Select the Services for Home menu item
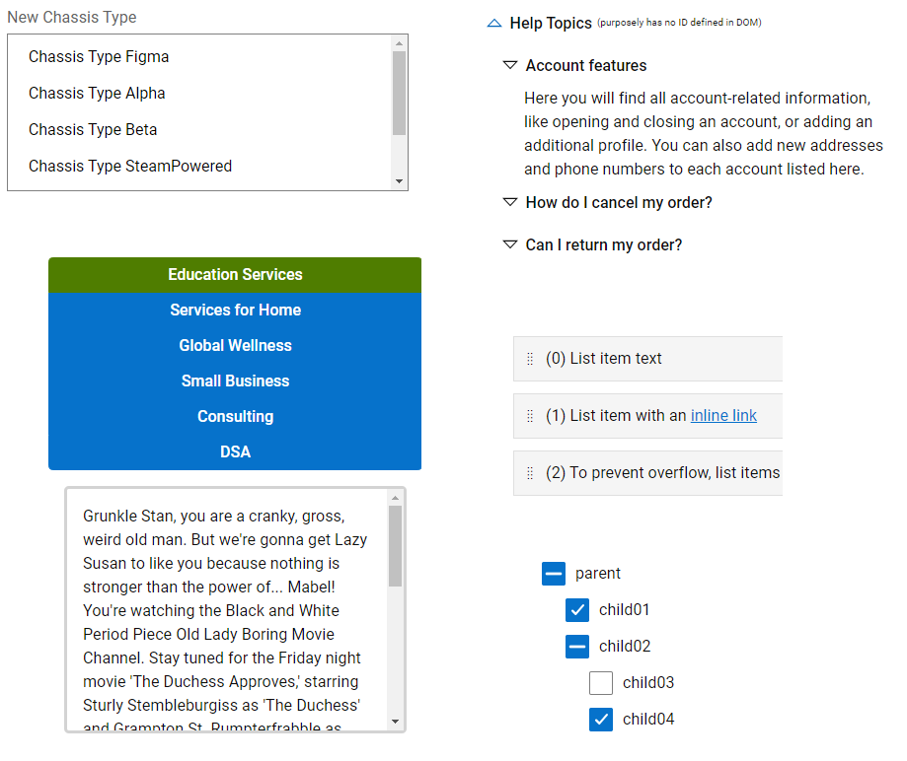 pyautogui.click(x=235, y=311)
